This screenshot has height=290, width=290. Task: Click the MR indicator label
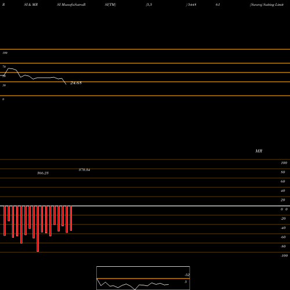pos(259,151)
